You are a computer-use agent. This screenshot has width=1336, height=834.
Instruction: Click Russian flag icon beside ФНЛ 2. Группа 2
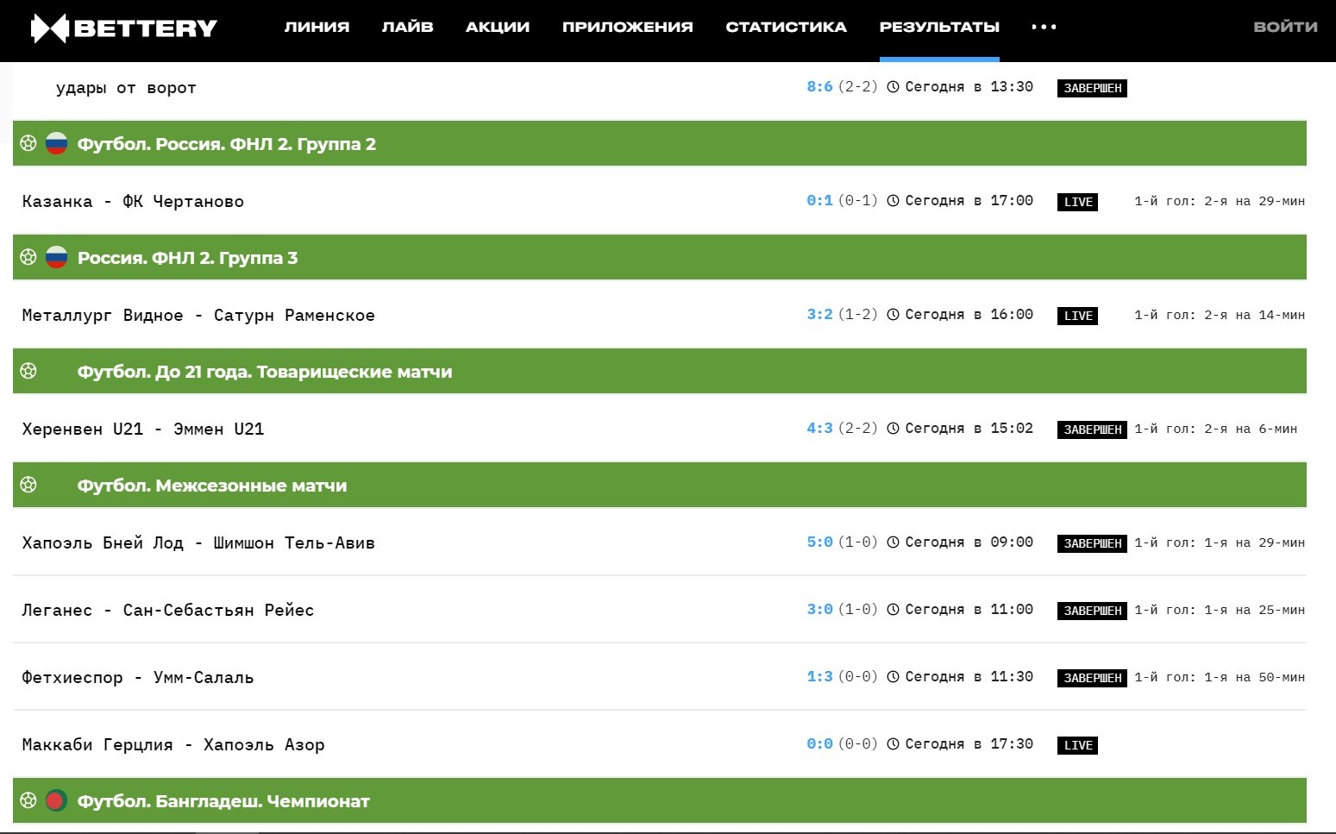click(56, 143)
